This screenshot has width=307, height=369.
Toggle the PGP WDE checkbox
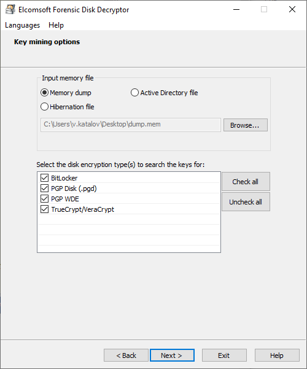[x=44, y=199]
